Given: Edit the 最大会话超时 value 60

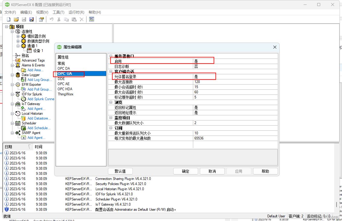Looking at the screenshot, I should point(235,92).
